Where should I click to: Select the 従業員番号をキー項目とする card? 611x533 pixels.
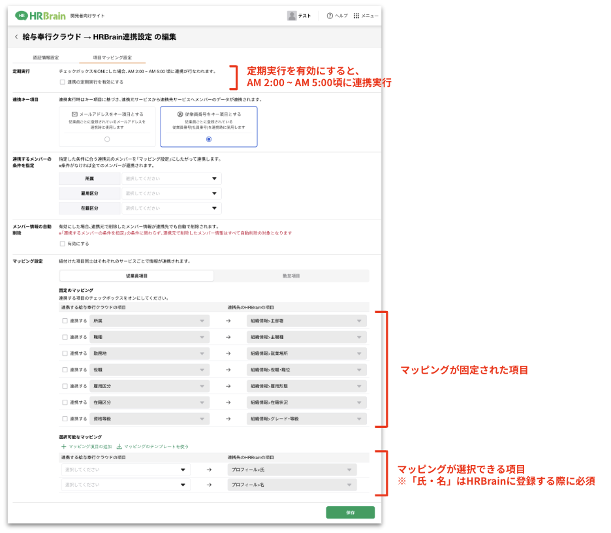pyautogui.click(x=208, y=126)
